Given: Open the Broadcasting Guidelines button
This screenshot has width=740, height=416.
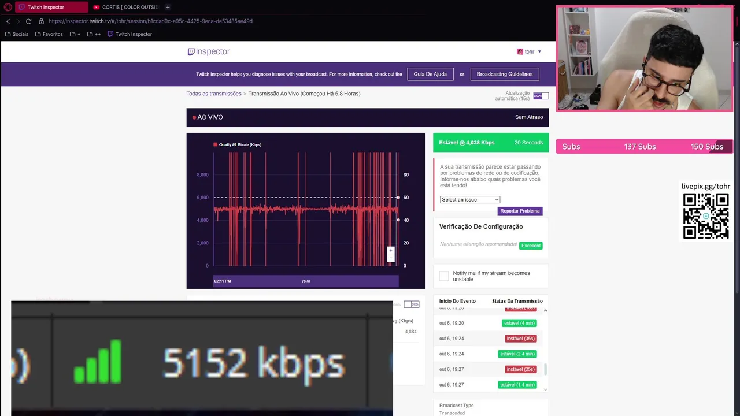Looking at the screenshot, I should pos(505,74).
